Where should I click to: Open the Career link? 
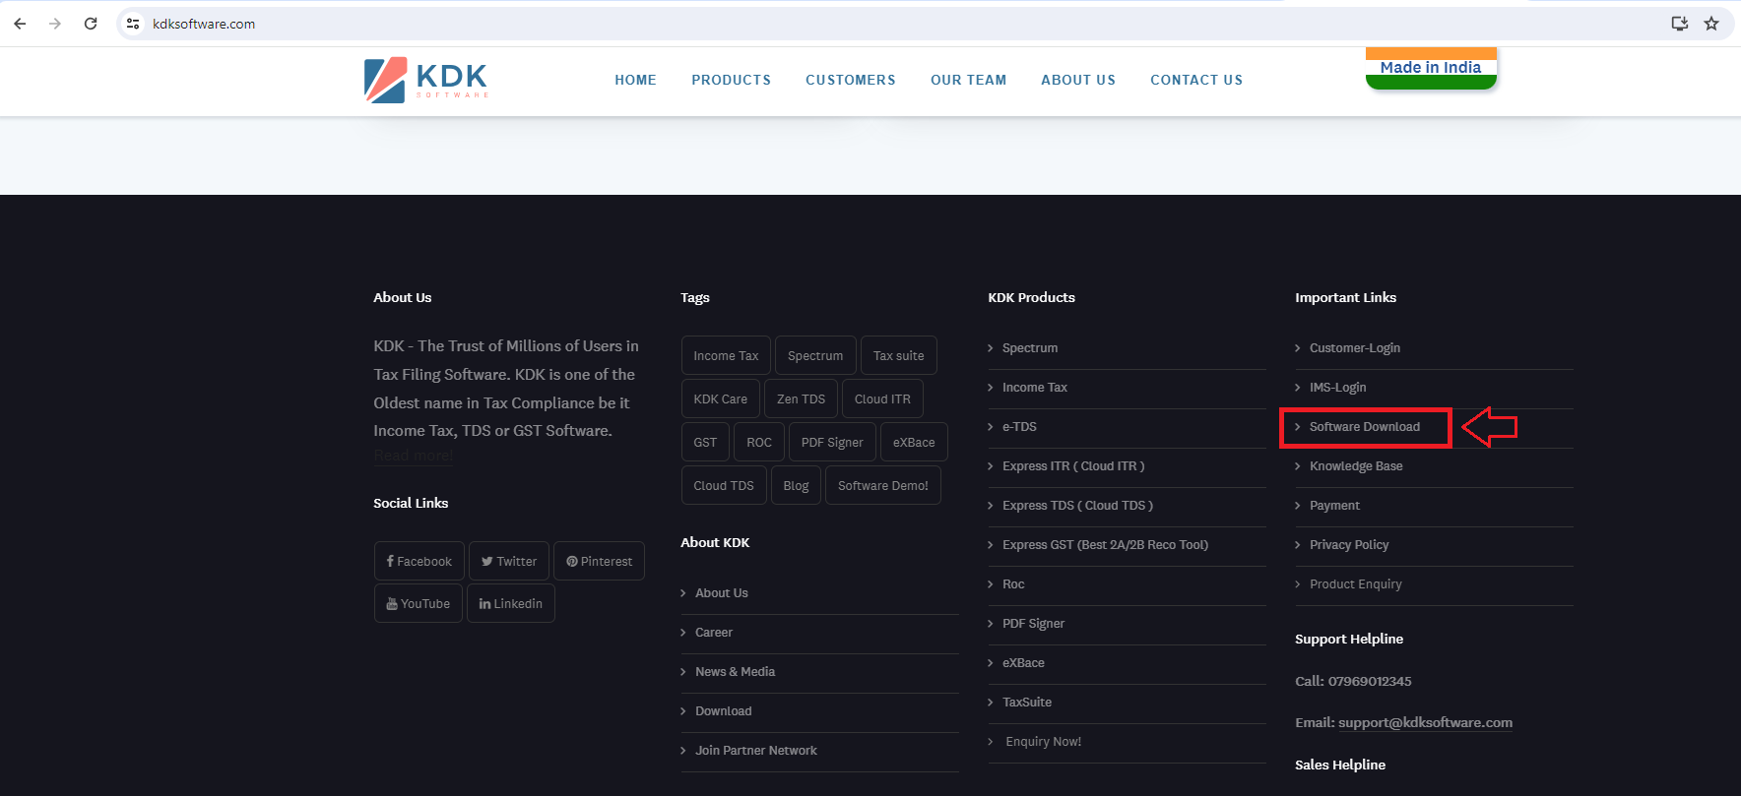coord(714,632)
